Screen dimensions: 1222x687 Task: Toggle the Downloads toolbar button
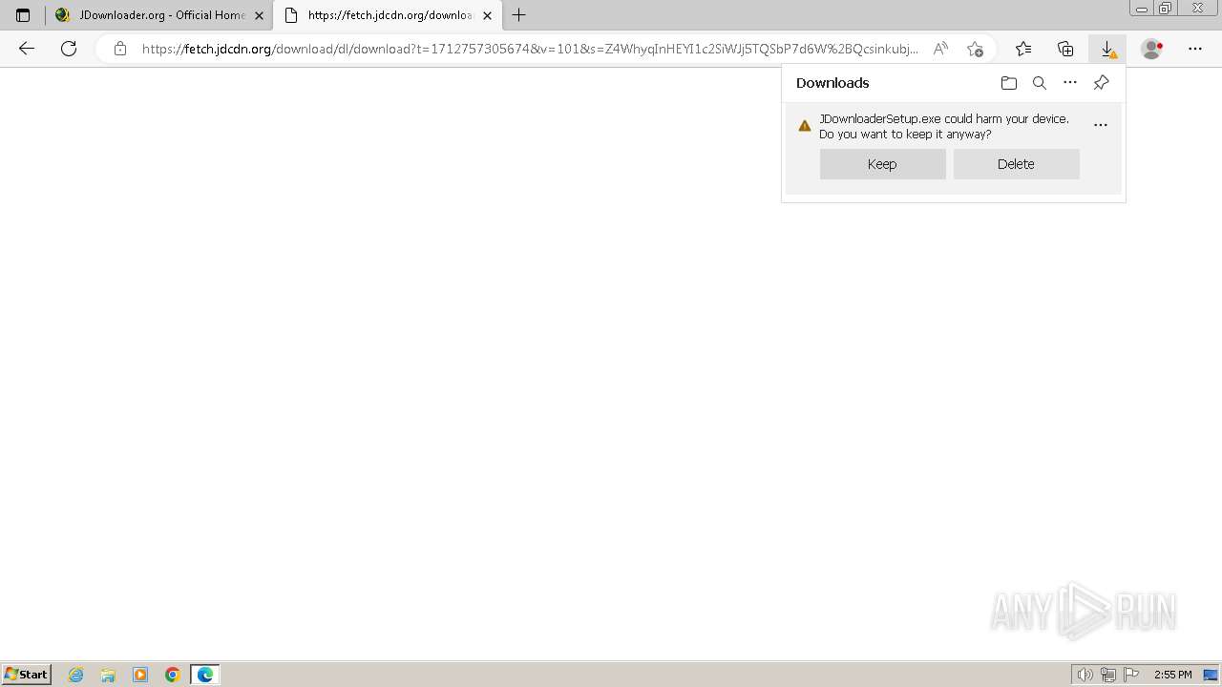click(x=1107, y=49)
